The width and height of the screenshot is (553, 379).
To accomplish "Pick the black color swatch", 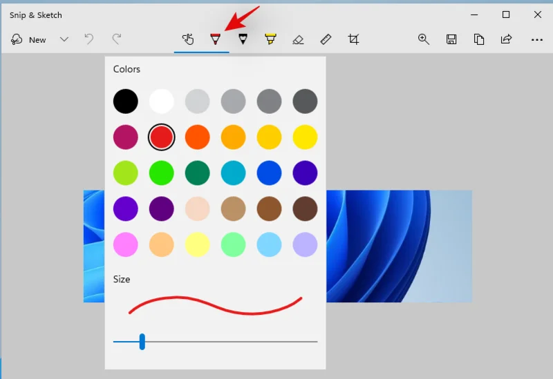I will point(126,101).
